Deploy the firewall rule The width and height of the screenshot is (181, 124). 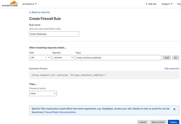click(x=173, y=122)
